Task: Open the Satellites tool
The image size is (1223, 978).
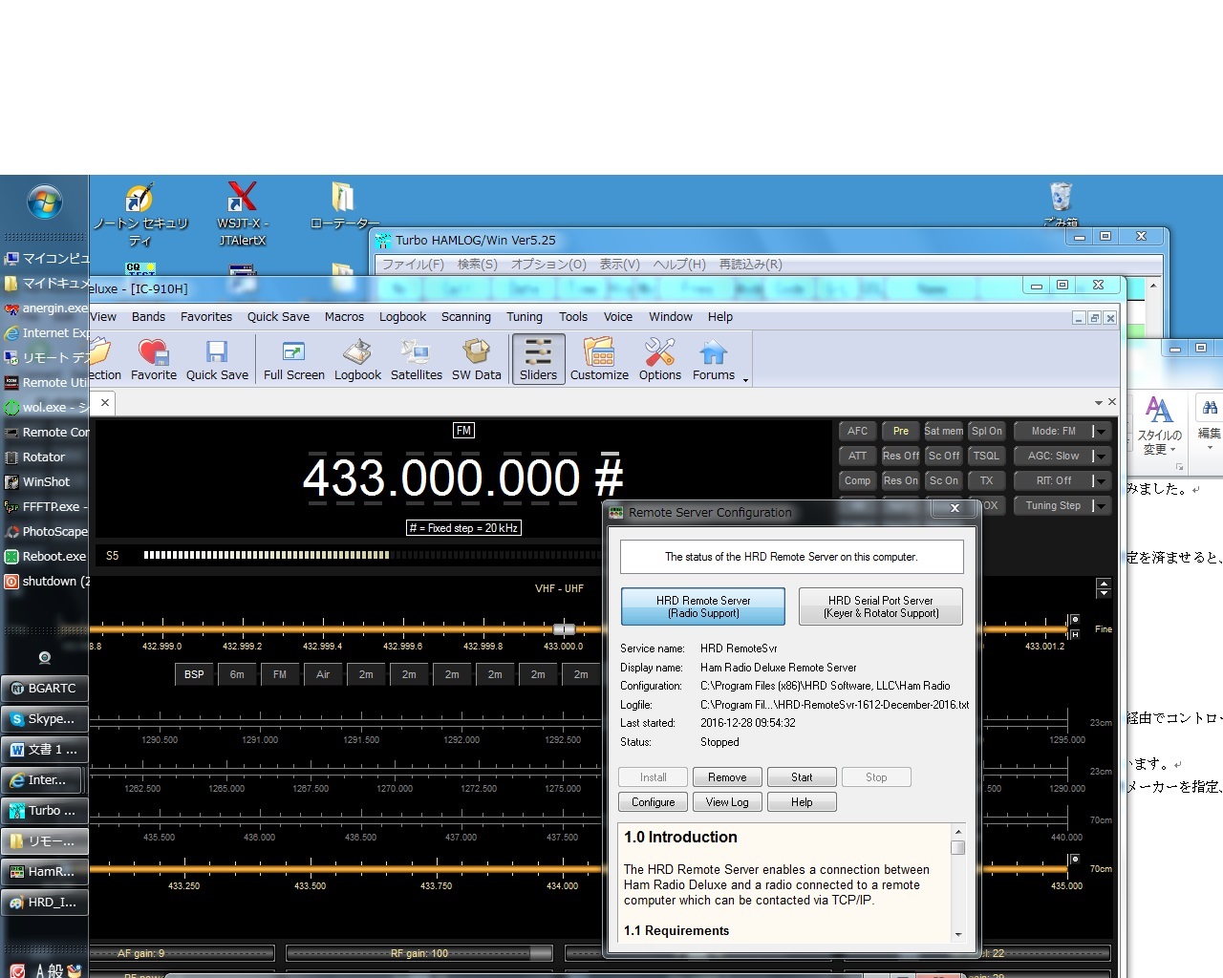Action: coord(416,360)
